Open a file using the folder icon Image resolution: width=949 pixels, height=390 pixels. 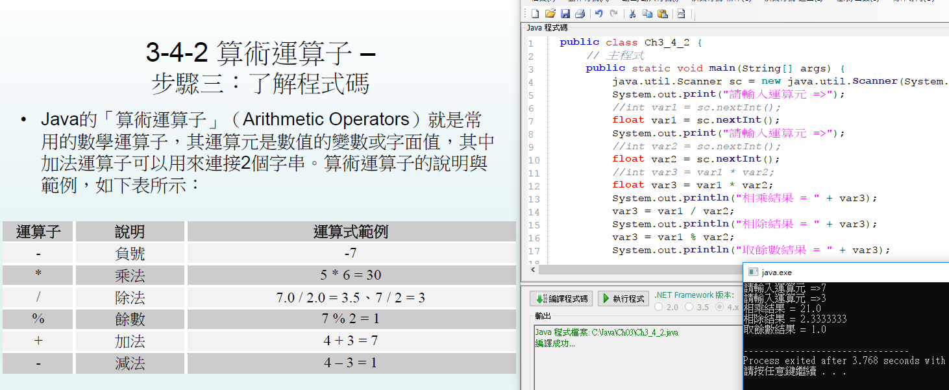550,14
